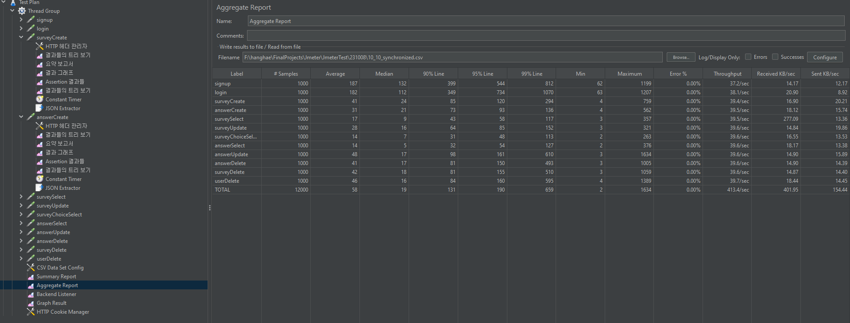
Task: Click the CSV Data Set Config icon
Action: 31,267
